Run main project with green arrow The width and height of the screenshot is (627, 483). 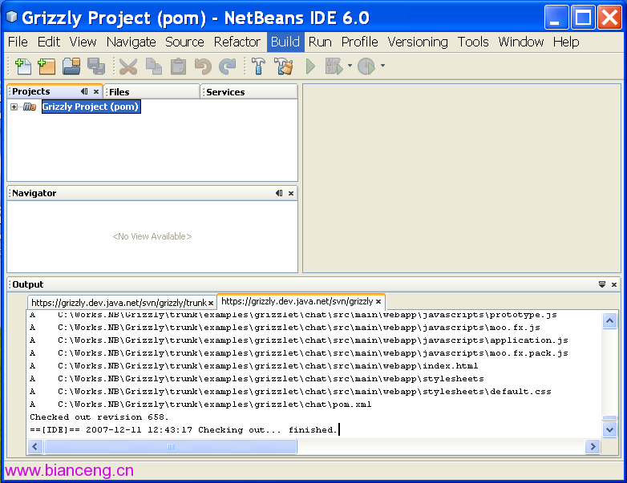coord(310,66)
